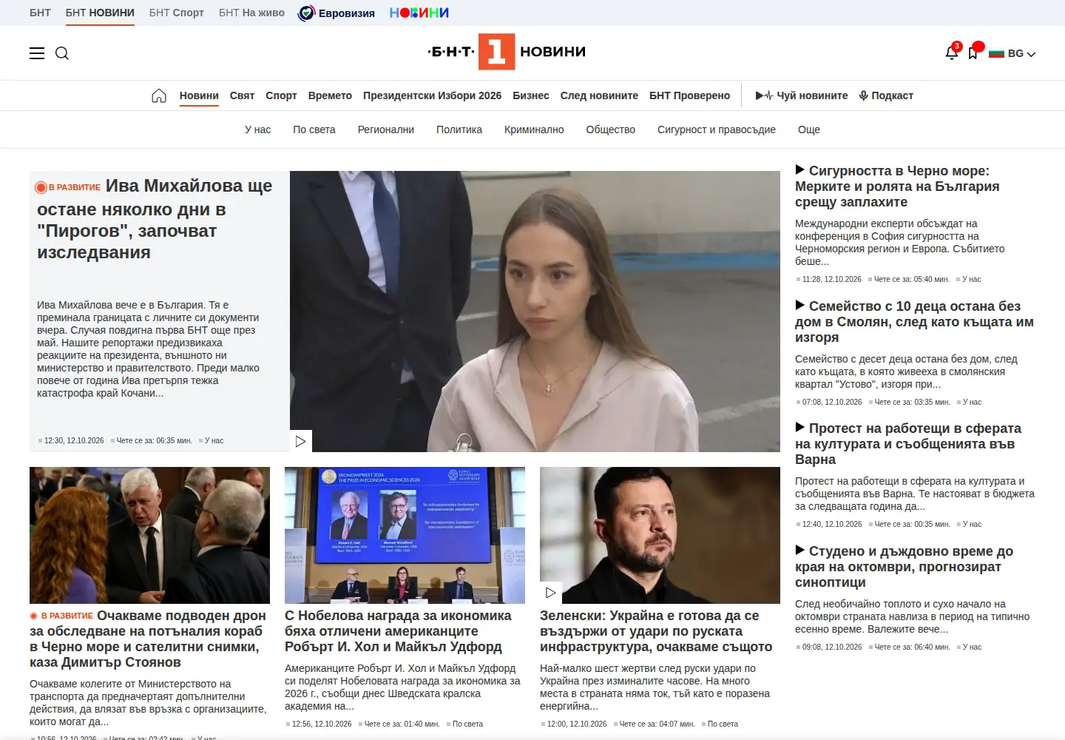Open Нобелова награда за икономика headline
1065x740 pixels.
pos(398,631)
